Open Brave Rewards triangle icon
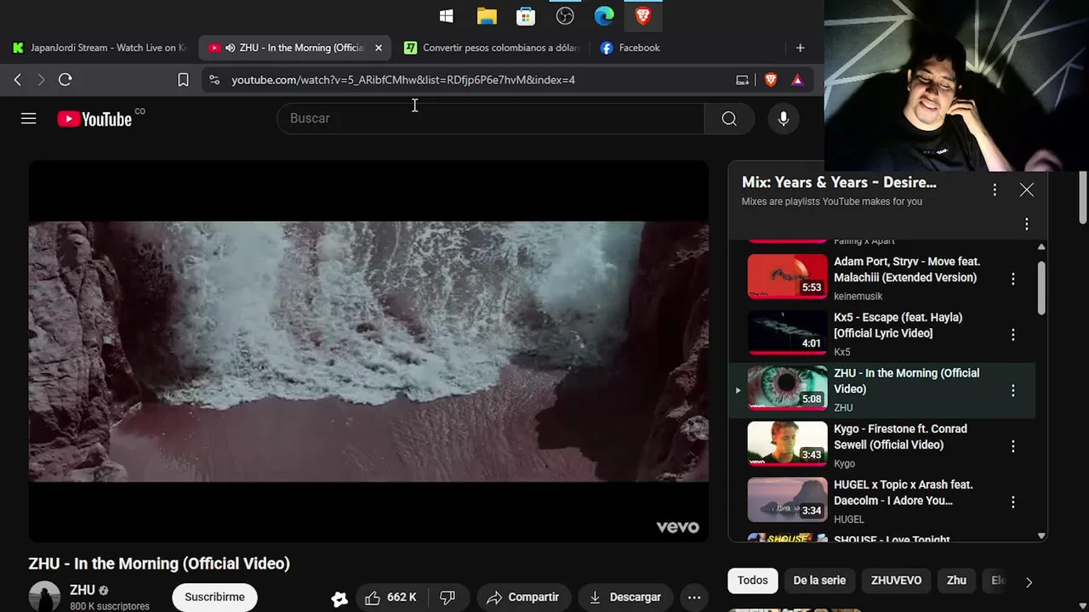The width and height of the screenshot is (1089, 612). click(x=797, y=80)
